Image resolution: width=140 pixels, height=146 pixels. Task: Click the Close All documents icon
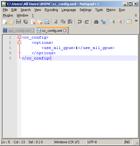40,22
